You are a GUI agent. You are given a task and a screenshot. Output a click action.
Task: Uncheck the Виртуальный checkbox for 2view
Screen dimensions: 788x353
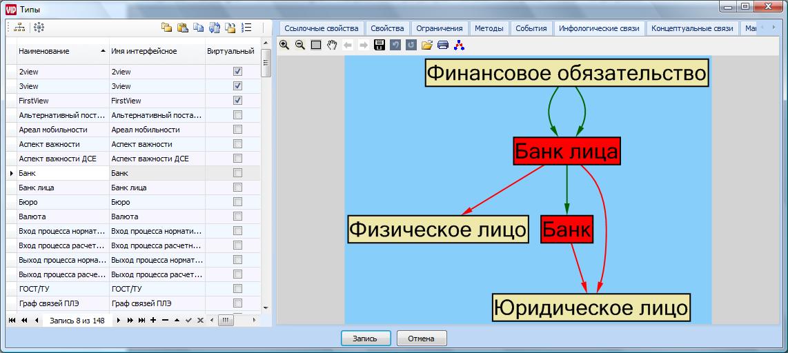[x=237, y=72]
